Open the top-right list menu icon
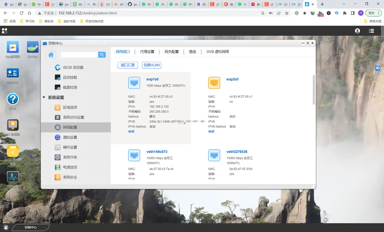Screen dimensions: 384x232 [371, 31]
